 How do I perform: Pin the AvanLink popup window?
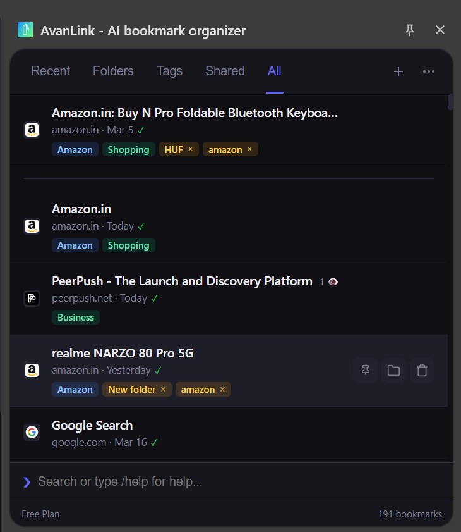click(x=410, y=30)
